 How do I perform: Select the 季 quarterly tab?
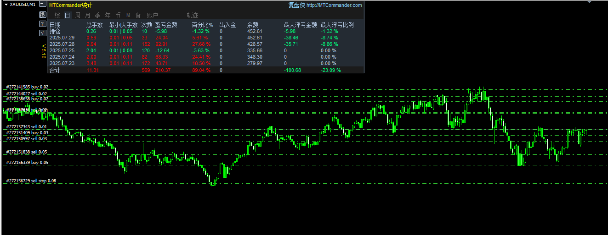[x=98, y=15]
